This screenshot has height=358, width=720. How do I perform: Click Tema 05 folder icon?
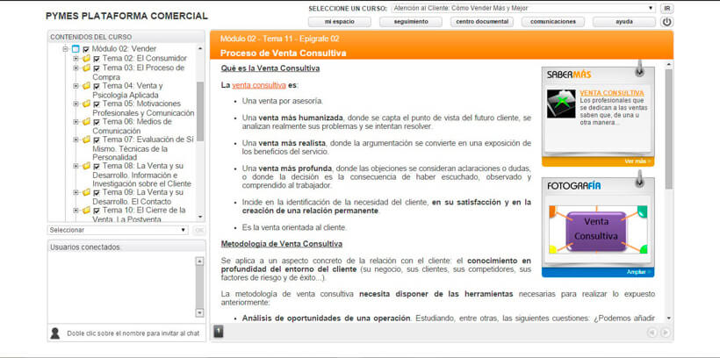click(86, 104)
